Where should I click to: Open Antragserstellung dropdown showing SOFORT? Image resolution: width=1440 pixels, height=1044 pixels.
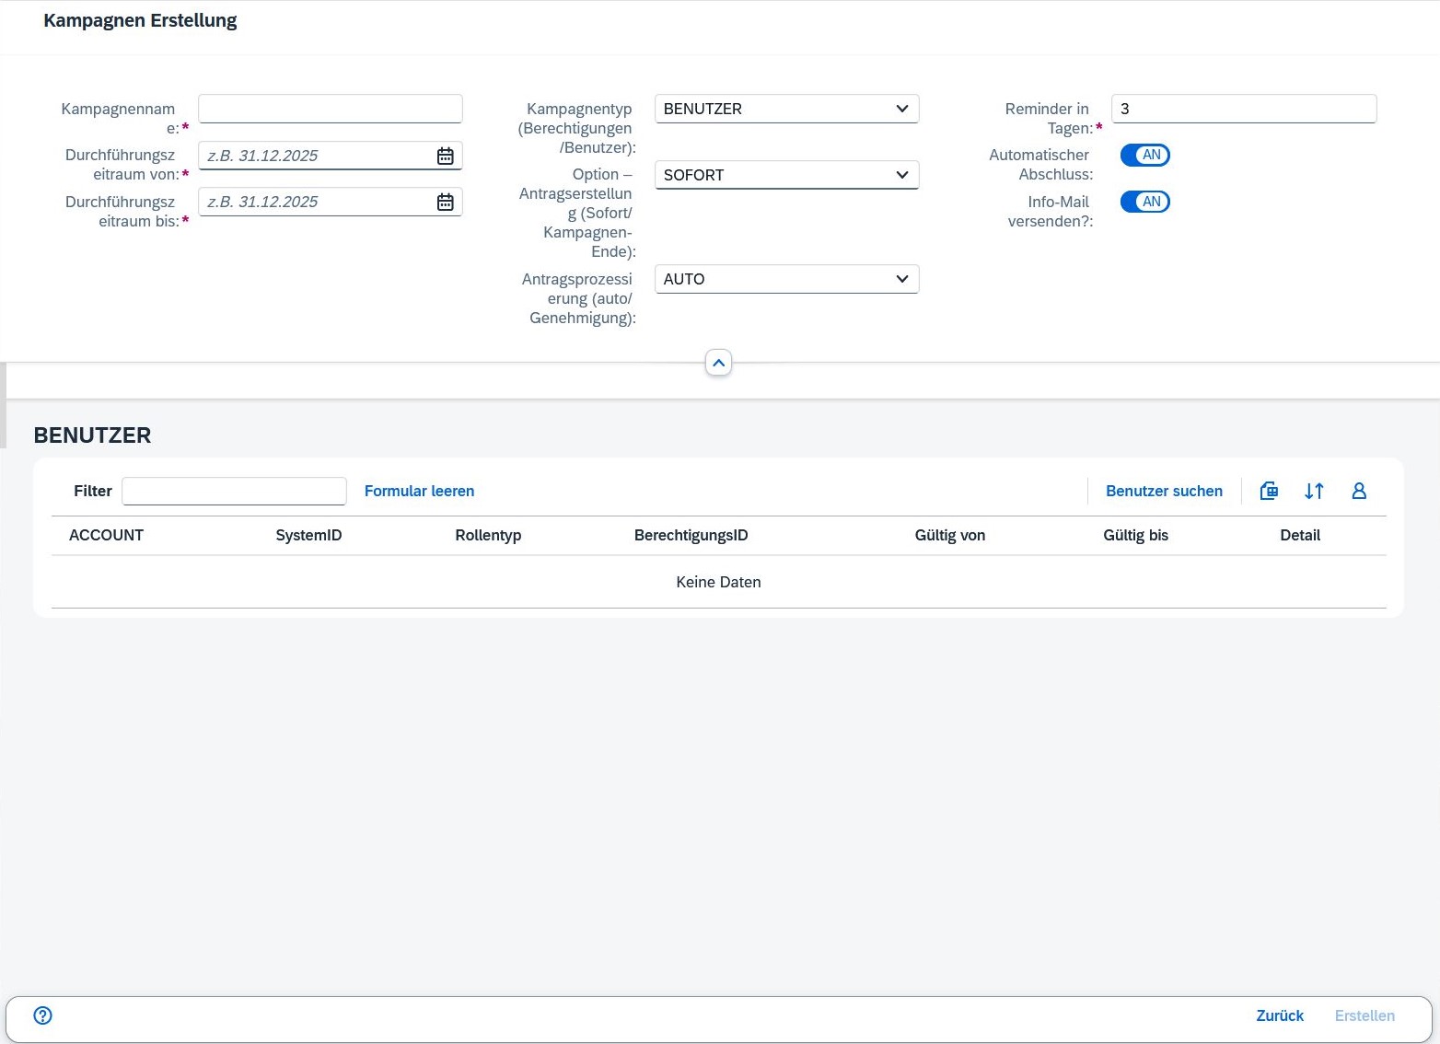(x=786, y=175)
